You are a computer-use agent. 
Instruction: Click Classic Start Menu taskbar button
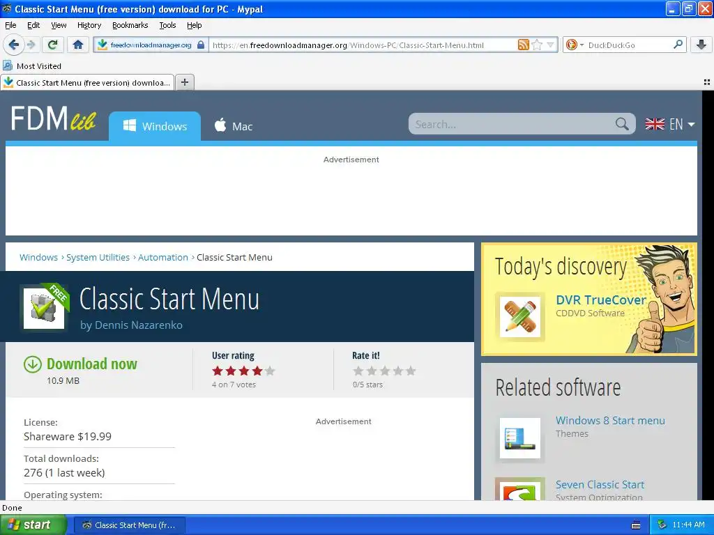129,525
